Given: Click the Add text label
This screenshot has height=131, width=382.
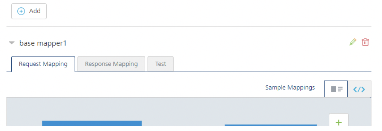Looking at the screenshot, I should tap(35, 11).
